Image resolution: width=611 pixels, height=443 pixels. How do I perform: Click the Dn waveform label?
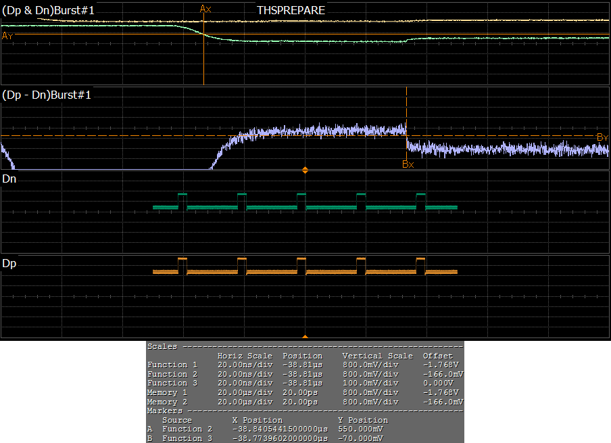(9, 179)
